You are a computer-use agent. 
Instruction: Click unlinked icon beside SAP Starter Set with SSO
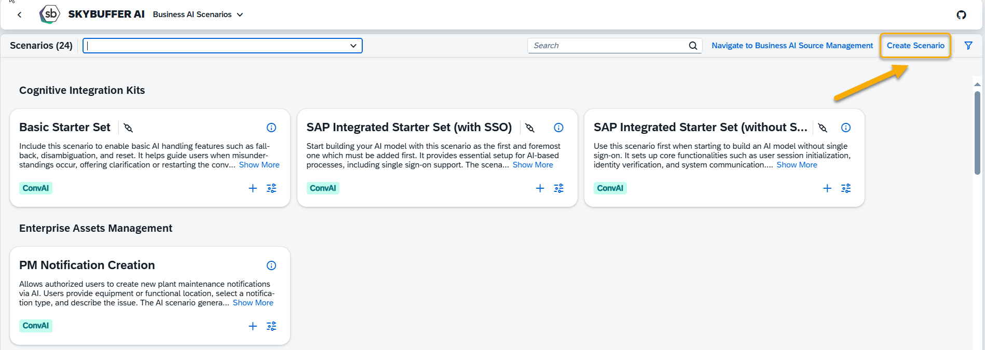click(530, 128)
